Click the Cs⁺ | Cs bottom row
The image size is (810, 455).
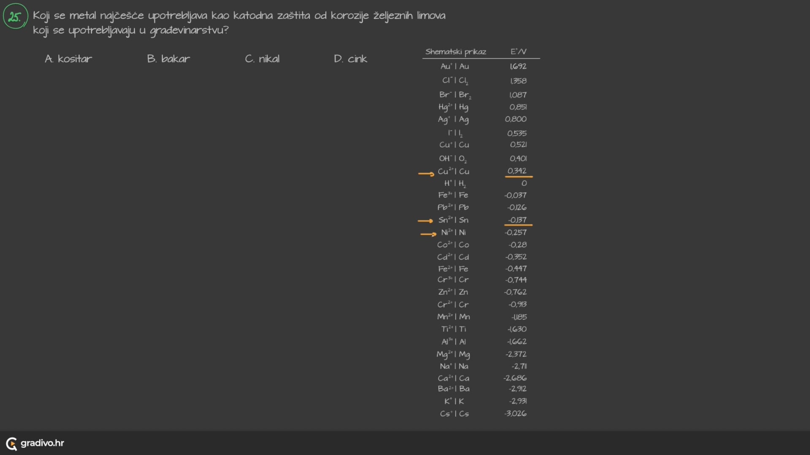(x=454, y=414)
